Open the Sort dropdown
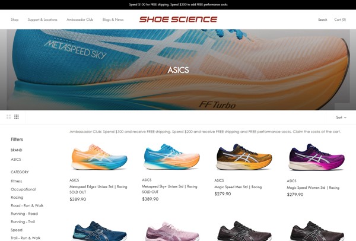 coord(341,118)
